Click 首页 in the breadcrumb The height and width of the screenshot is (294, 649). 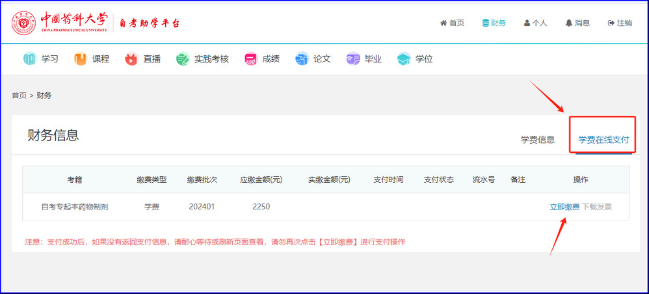(x=19, y=96)
